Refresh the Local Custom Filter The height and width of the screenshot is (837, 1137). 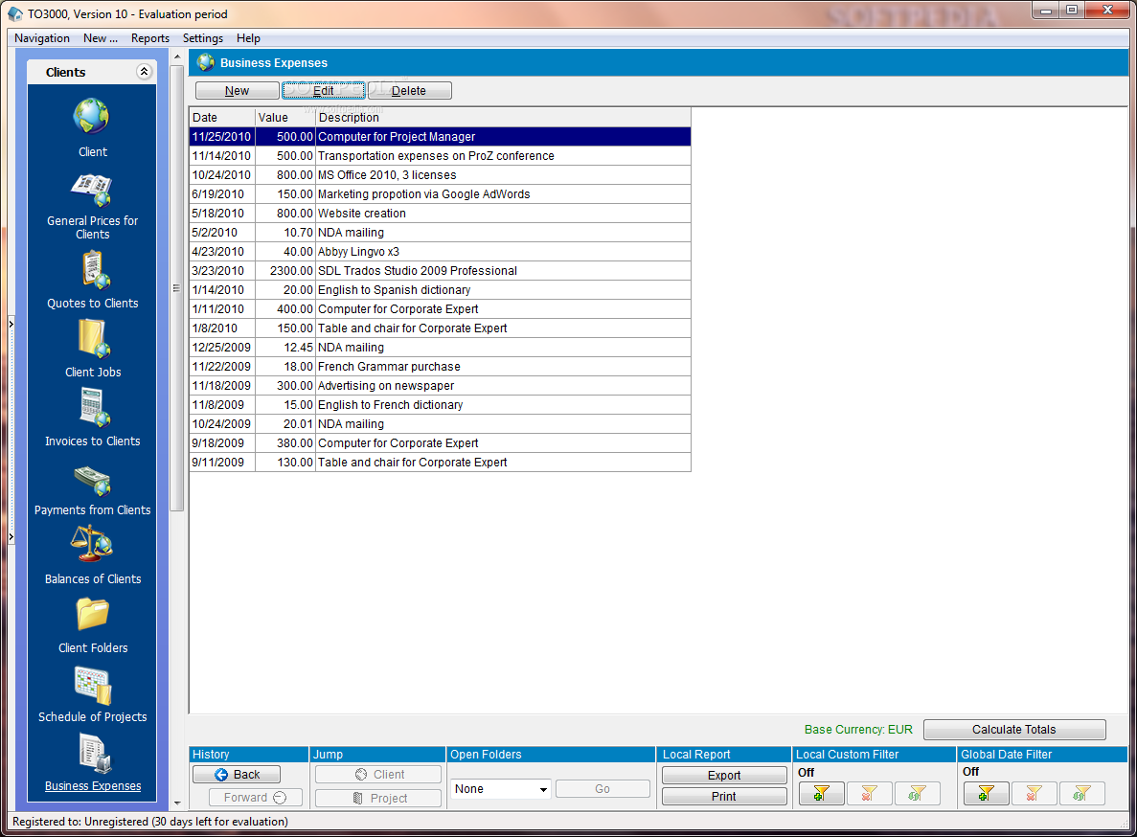pos(917,794)
